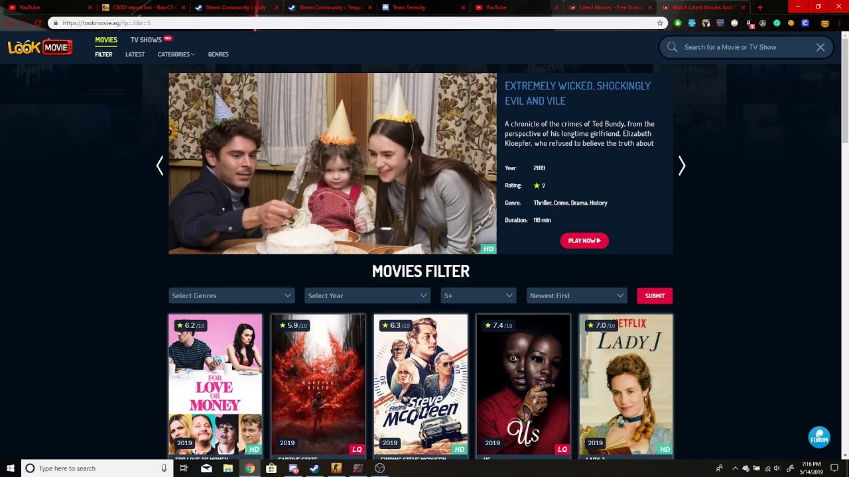
Task: Open a new browser tab
Action: [759, 7]
